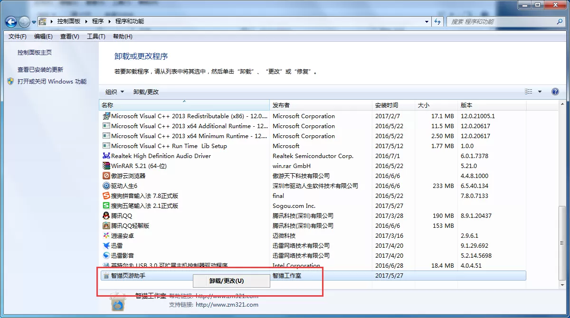Open the 查看(V) menu
The height and width of the screenshot is (318, 570).
click(70, 37)
